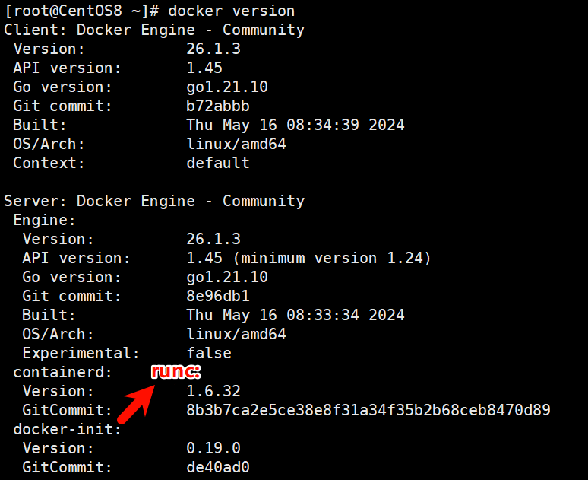The height and width of the screenshot is (480, 588).
Task: Click the Client built date 08:34:39
Action: tap(323, 125)
